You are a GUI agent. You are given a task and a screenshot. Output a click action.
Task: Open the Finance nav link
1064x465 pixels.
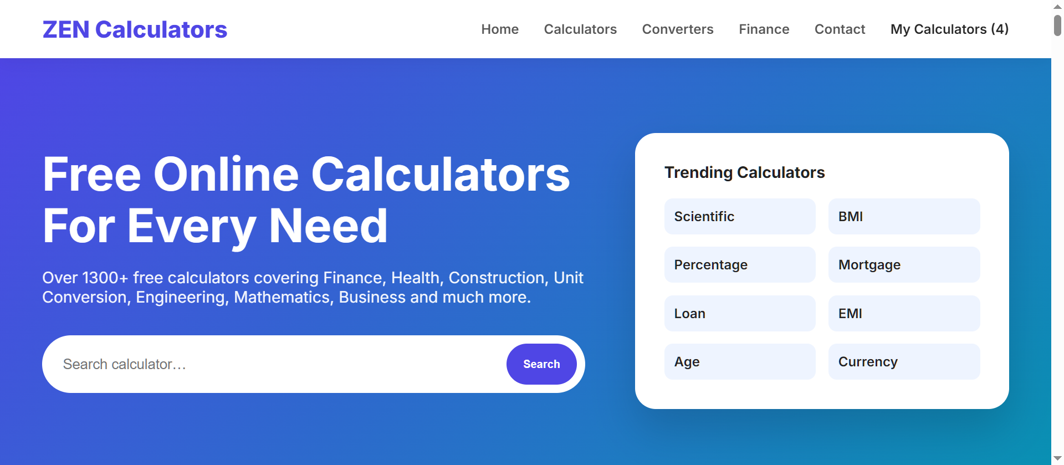point(764,29)
